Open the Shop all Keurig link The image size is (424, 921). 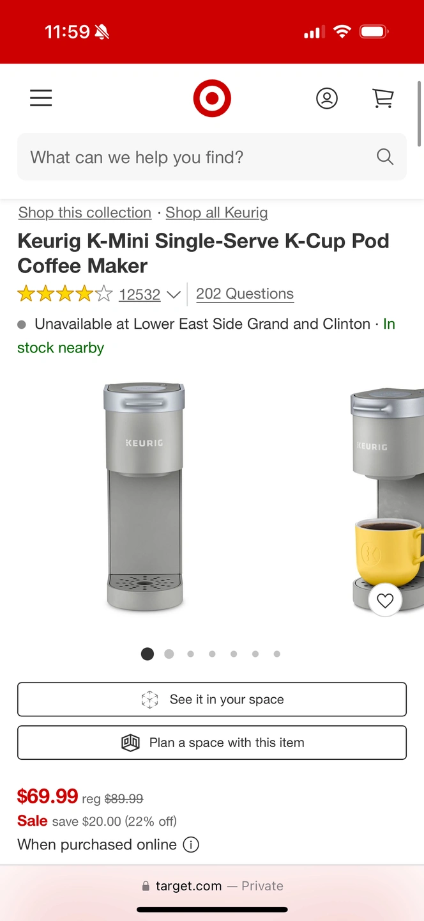[x=216, y=212]
